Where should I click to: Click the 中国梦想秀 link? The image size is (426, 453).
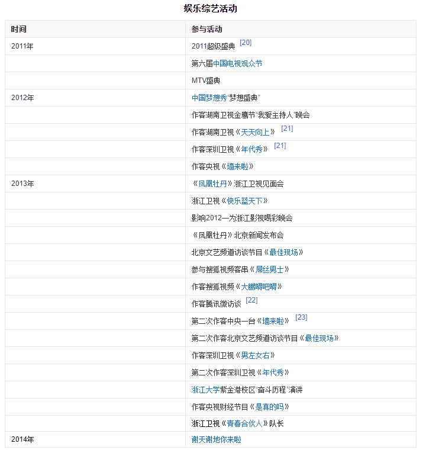click(209, 98)
